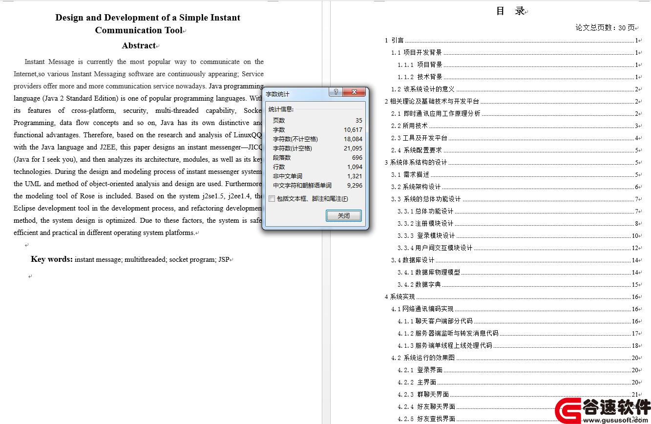Image resolution: width=651 pixels, height=424 pixels.
Task: Close the 字数统计 dialog with the red X
Action: (x=354, y=92)
